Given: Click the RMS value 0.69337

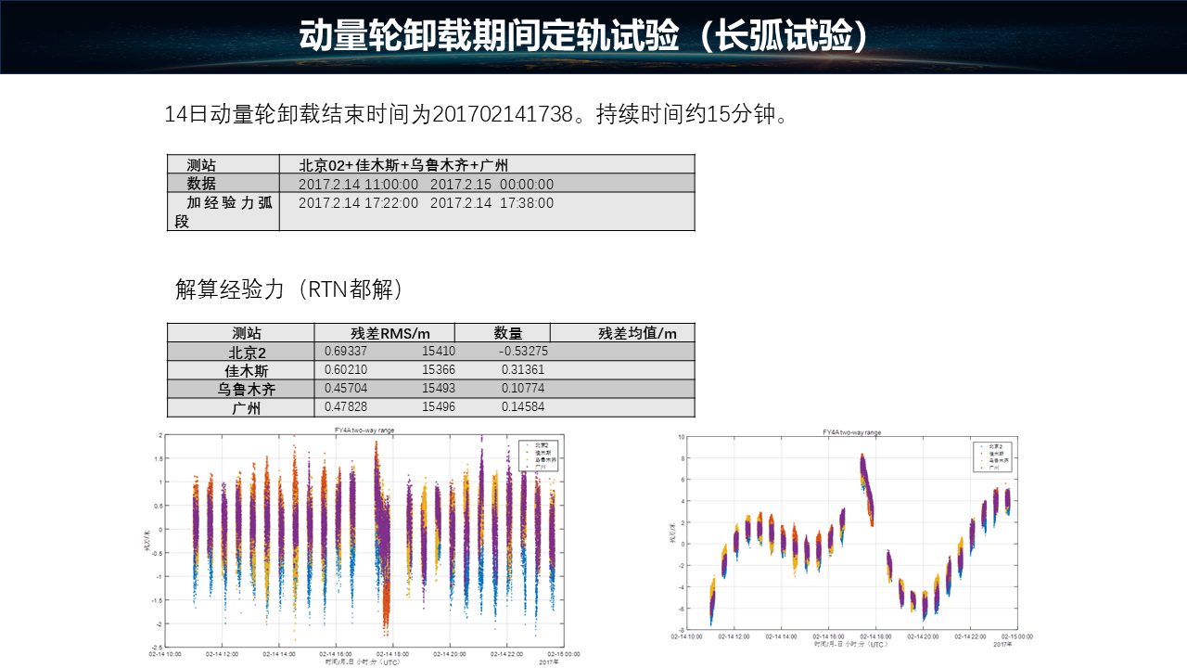Looking at the screenshot, I should (x=346, y=352).
